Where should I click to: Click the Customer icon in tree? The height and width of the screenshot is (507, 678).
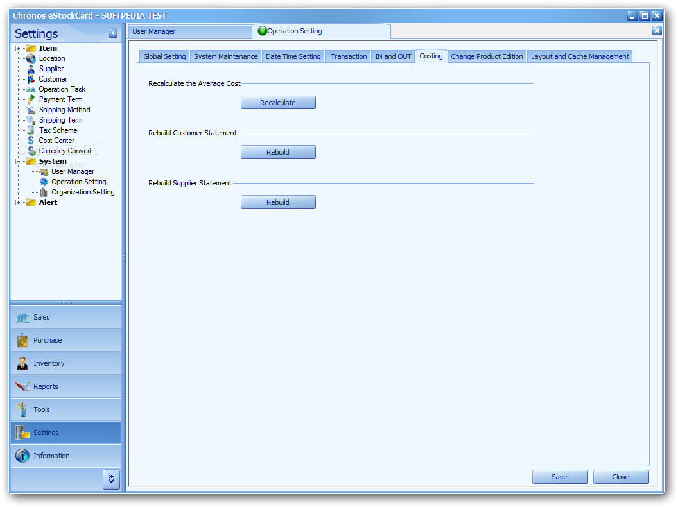[x=31, y=79]
